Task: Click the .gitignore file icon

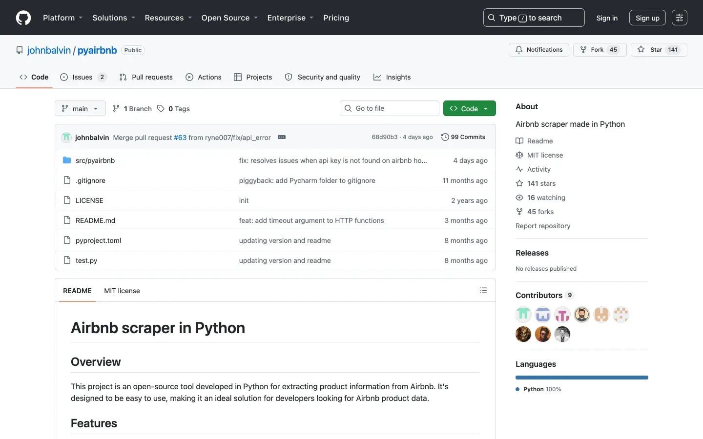Action: pyautogui.click(x=67, y=180)
